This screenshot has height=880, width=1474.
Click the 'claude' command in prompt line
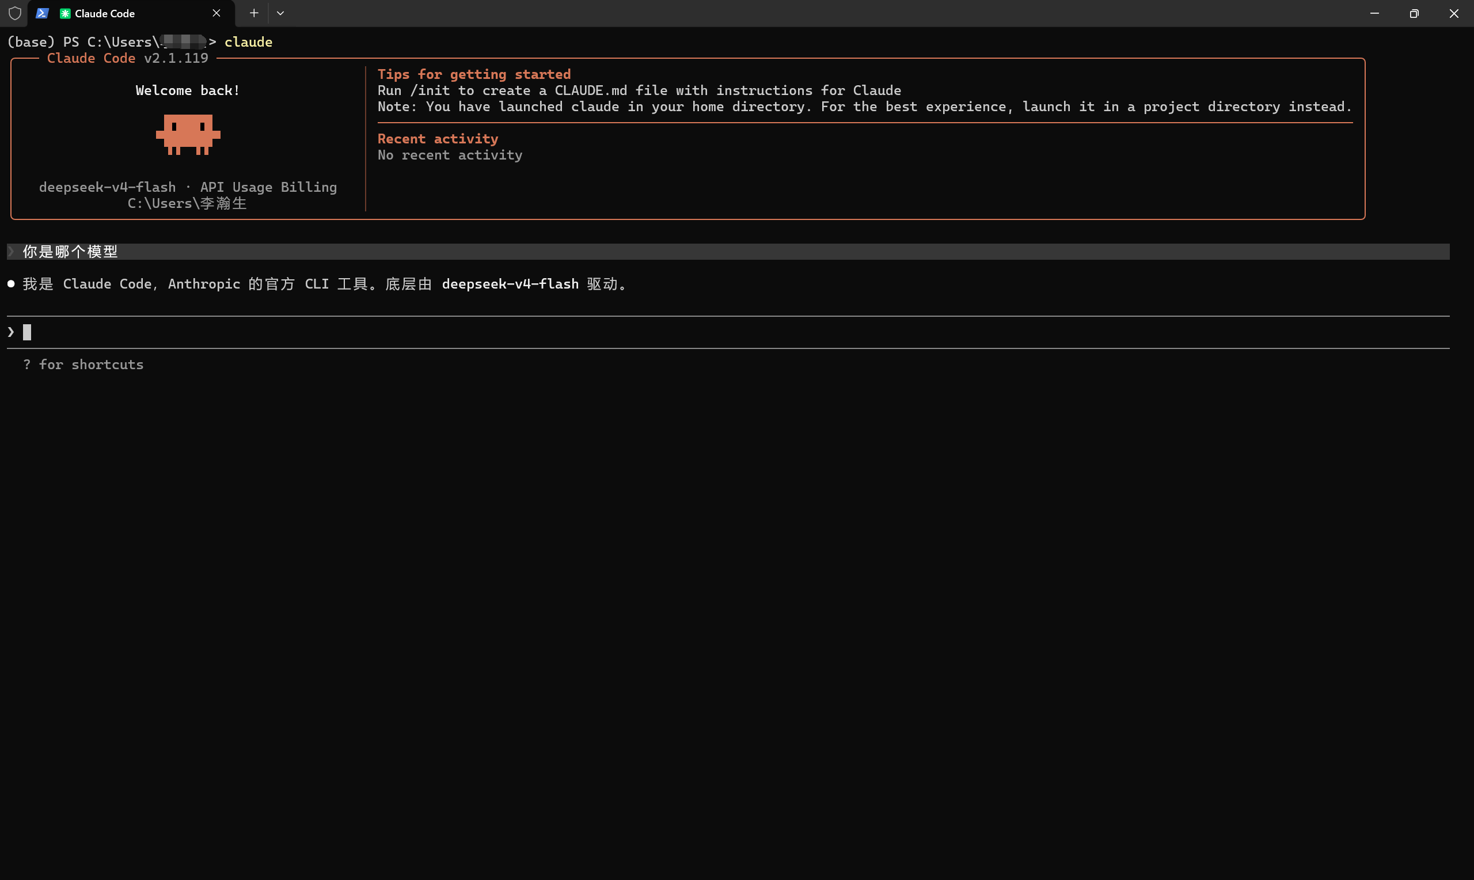pyautogui.click(x=248, y=42)
